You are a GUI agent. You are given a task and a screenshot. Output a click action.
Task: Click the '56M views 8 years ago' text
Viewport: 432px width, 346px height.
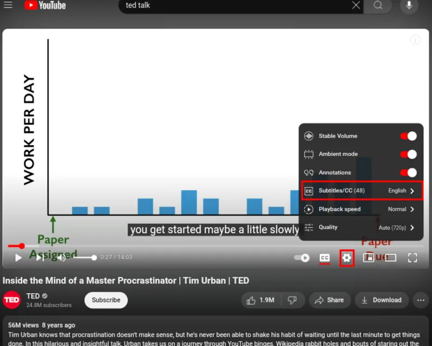pos(42,325)
